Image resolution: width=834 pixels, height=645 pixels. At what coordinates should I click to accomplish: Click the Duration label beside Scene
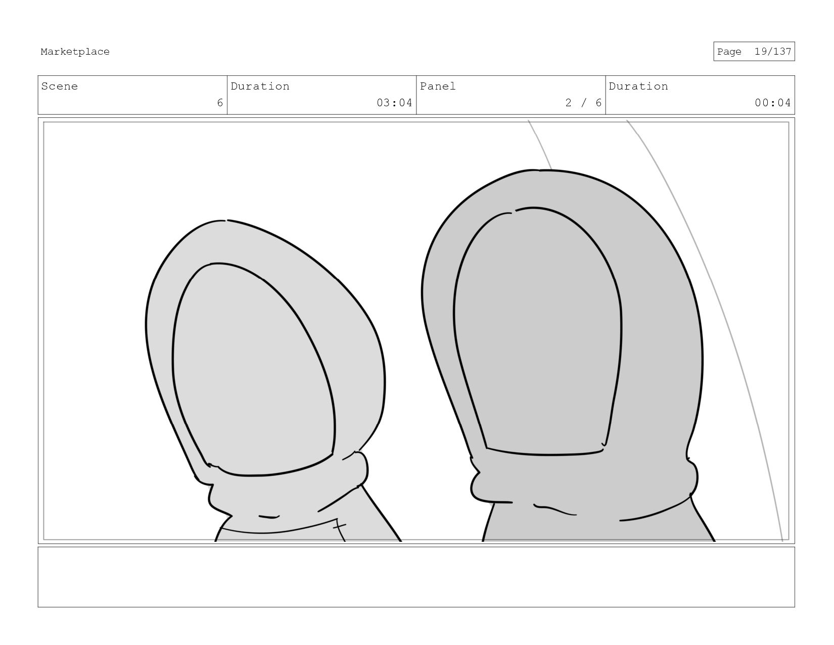point(260,86)
